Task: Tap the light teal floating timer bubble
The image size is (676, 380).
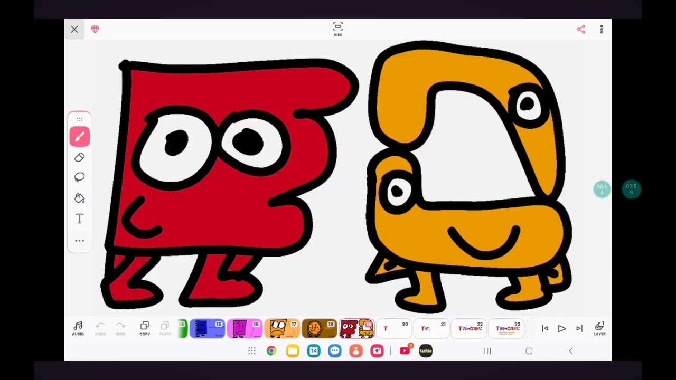Action: [602, 189]
